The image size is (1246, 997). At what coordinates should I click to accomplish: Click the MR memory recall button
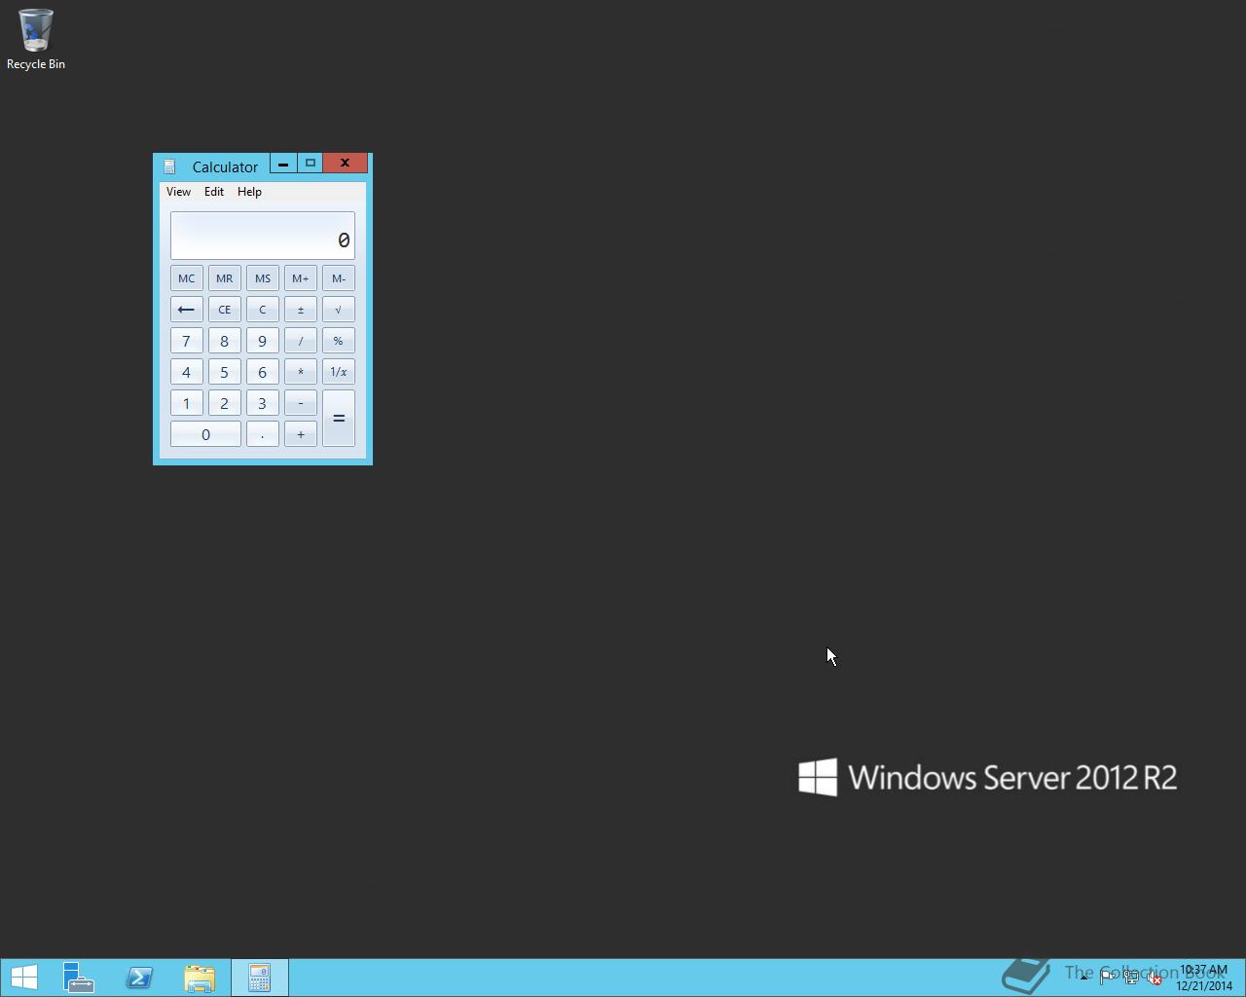click(x=224, y=278)
